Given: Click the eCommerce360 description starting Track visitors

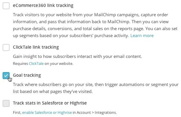Looking at the screenshot, I should coord(95,25).
